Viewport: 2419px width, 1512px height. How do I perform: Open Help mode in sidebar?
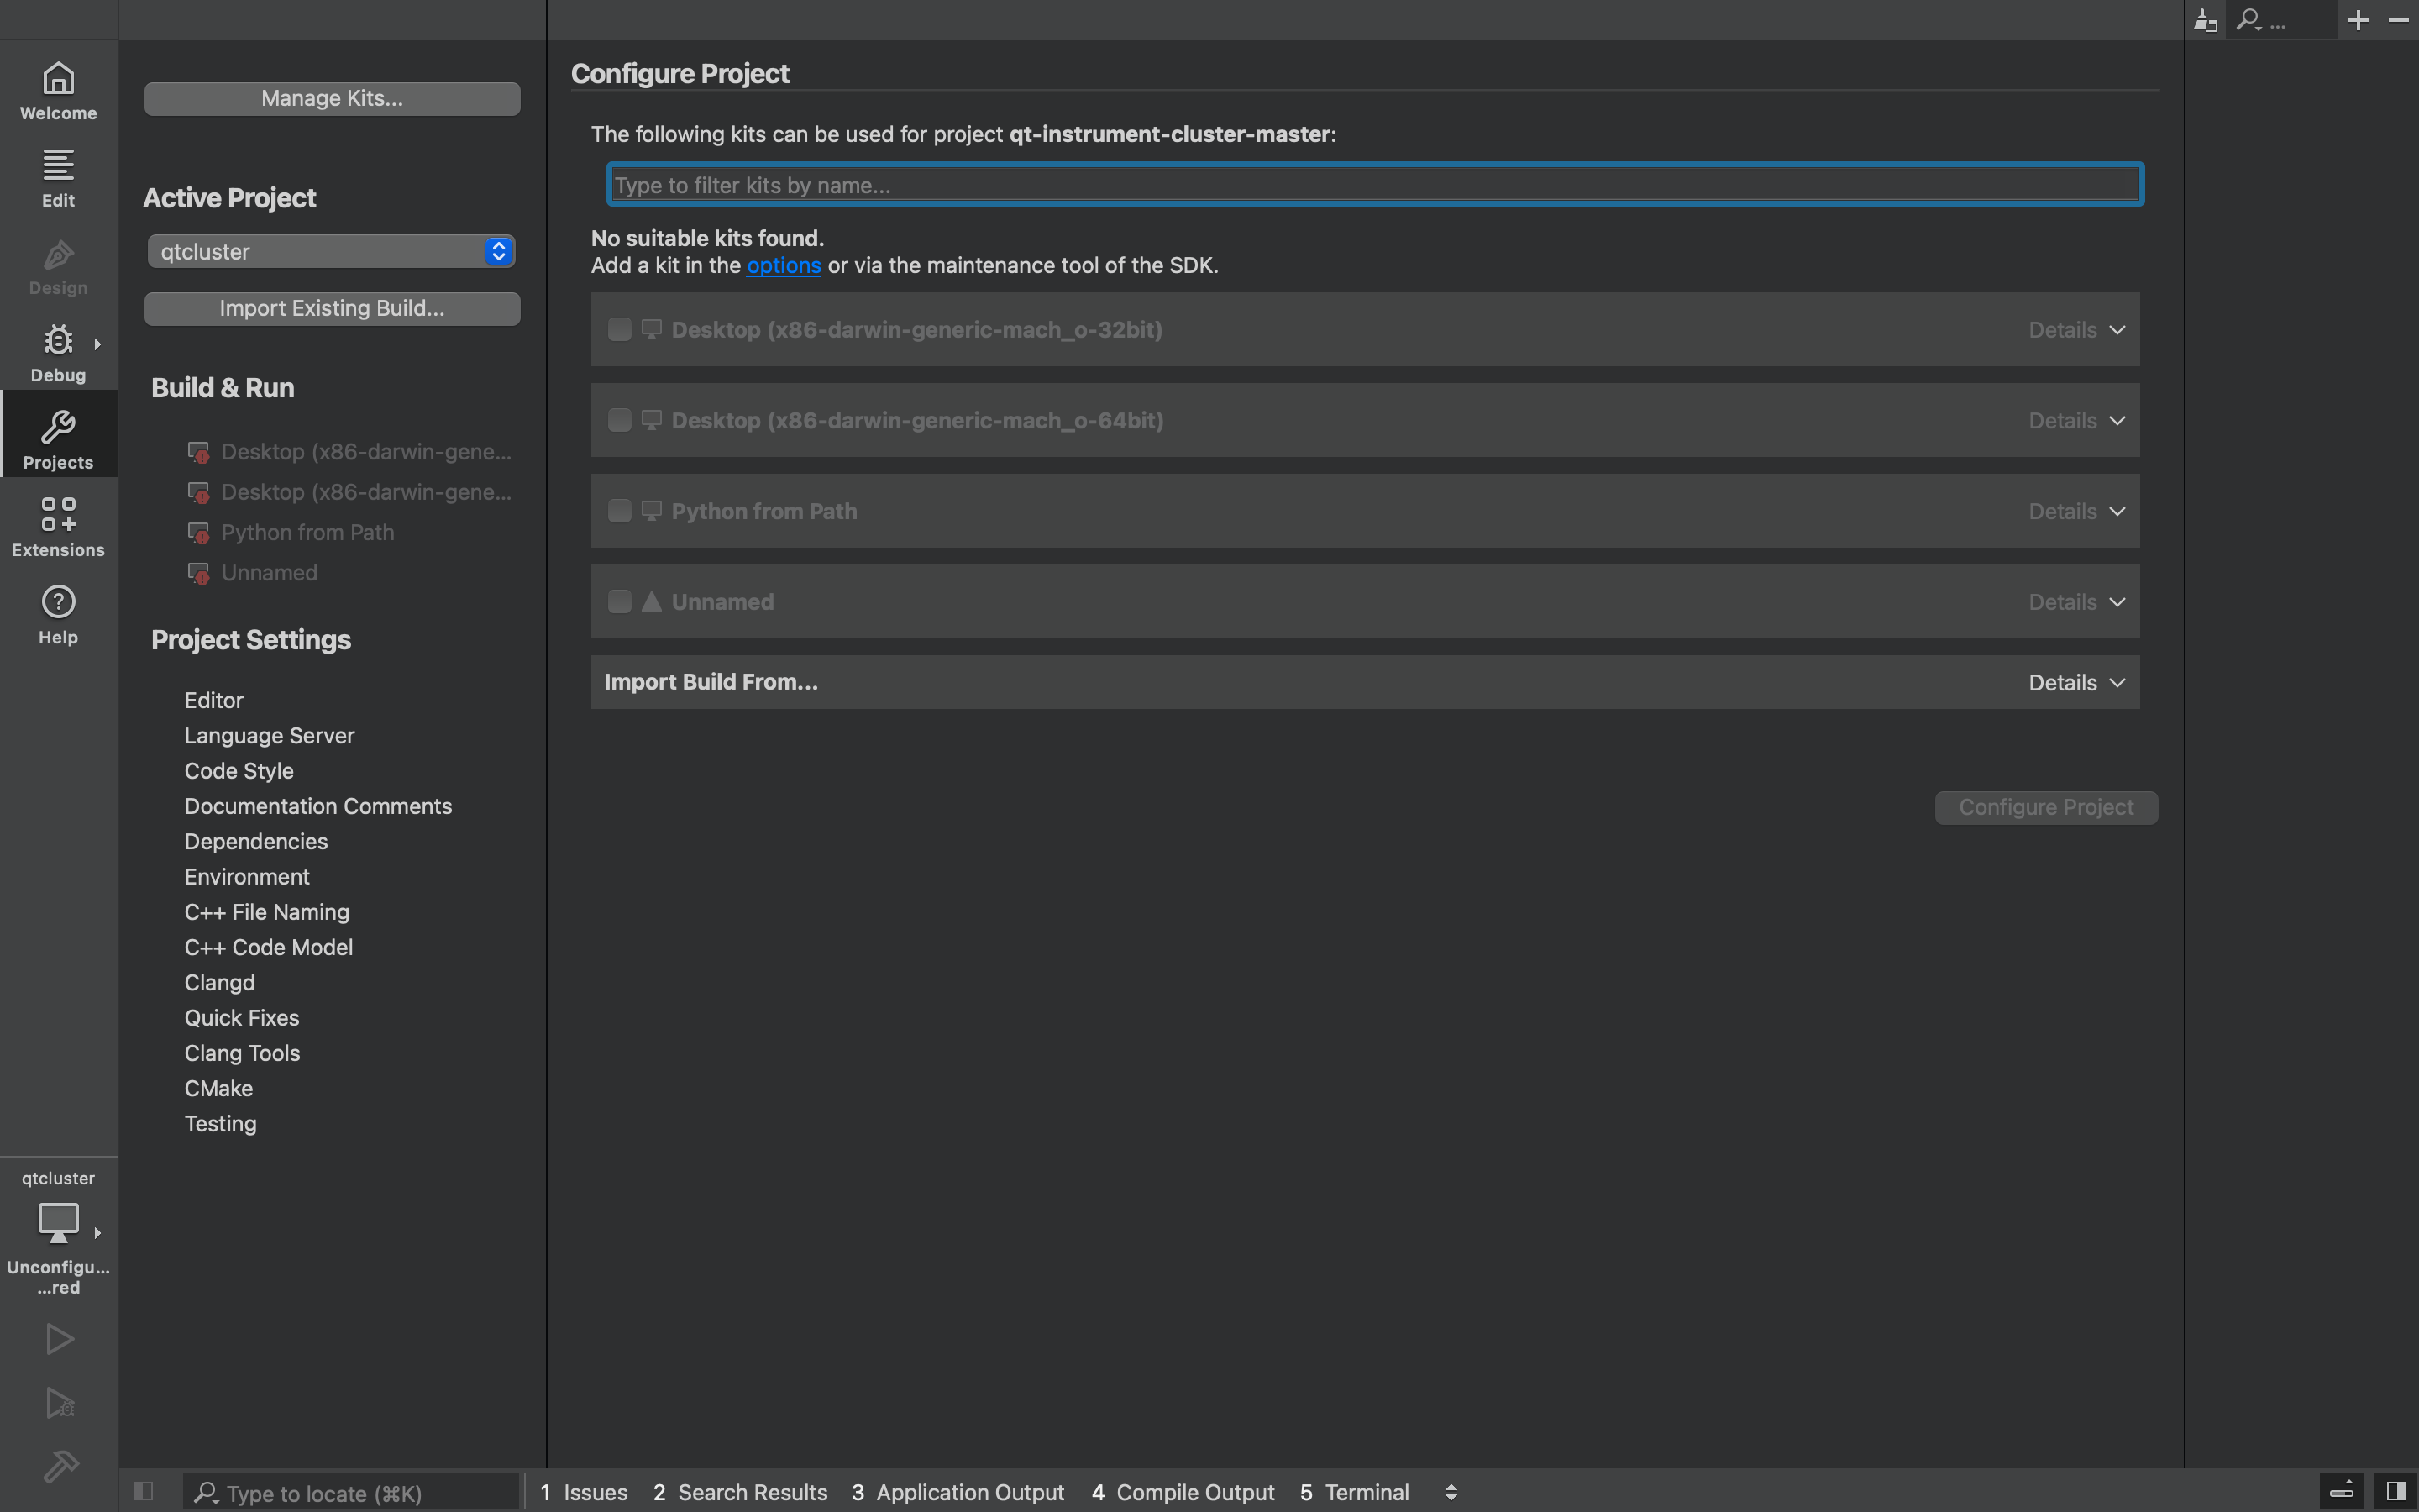click(58, 615)
